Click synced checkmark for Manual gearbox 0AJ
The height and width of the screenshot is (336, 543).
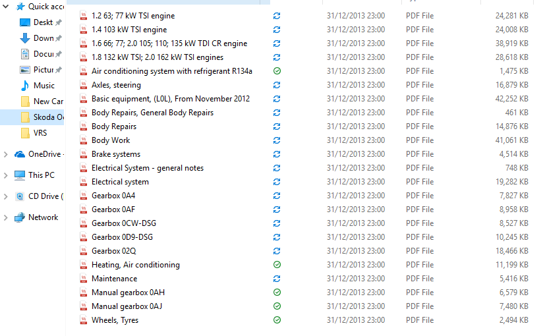(277, 306)
